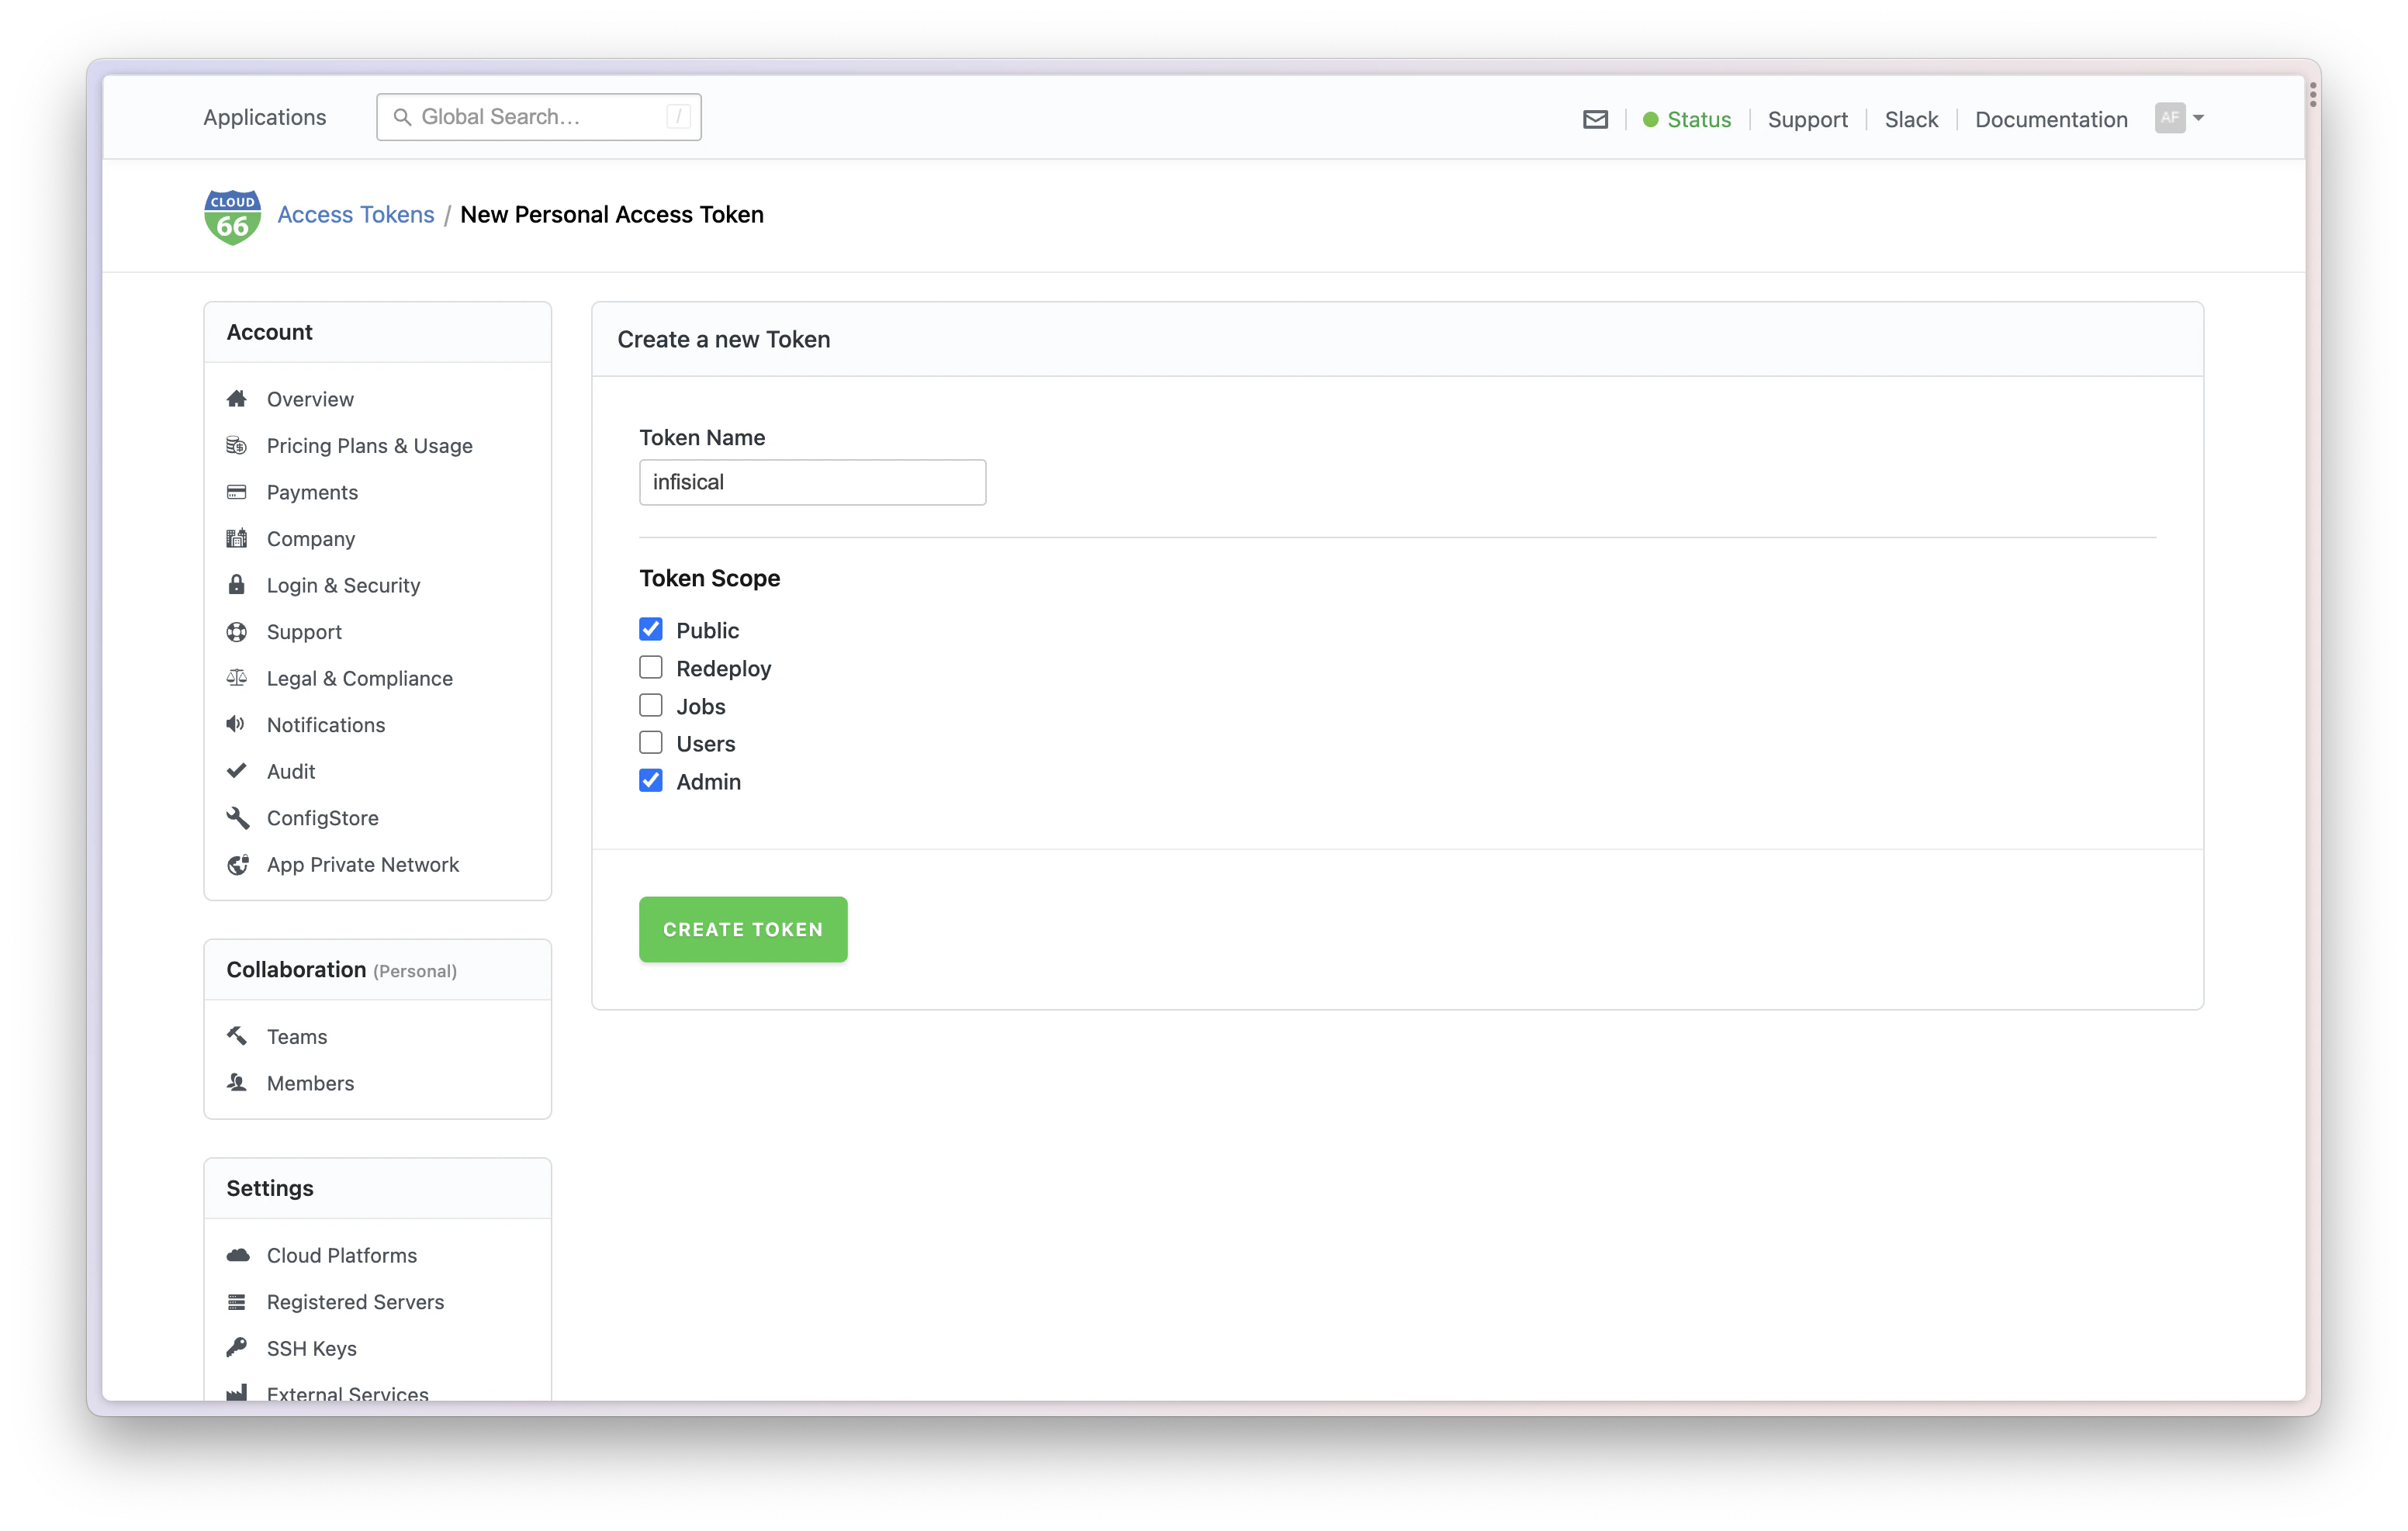Open the Slack link
This screenshot has height=1531, width=2408.
(1911, 120)
